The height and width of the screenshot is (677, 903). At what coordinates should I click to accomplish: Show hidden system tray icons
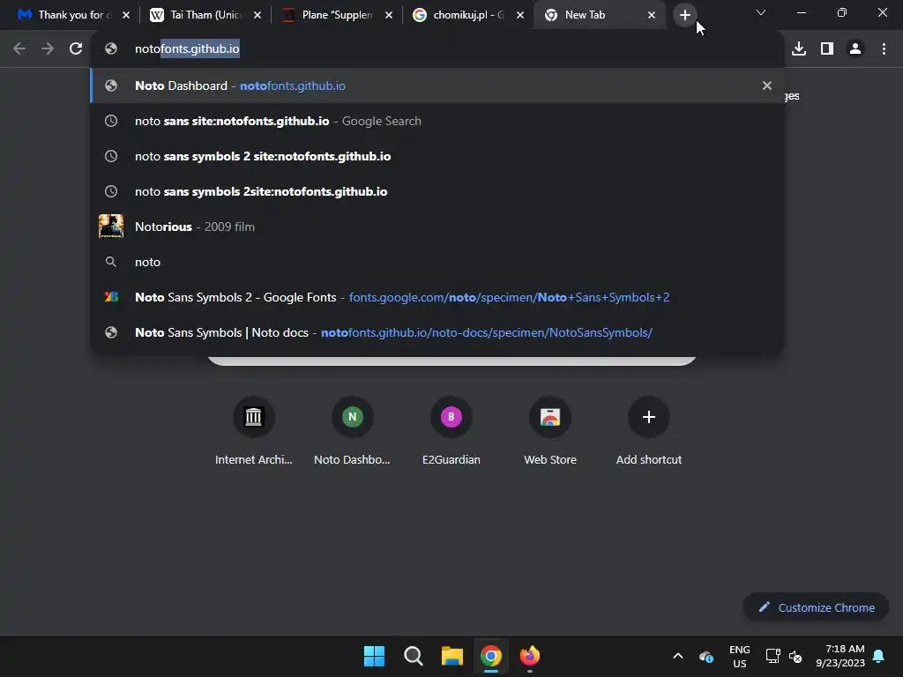tap(678, 656)
